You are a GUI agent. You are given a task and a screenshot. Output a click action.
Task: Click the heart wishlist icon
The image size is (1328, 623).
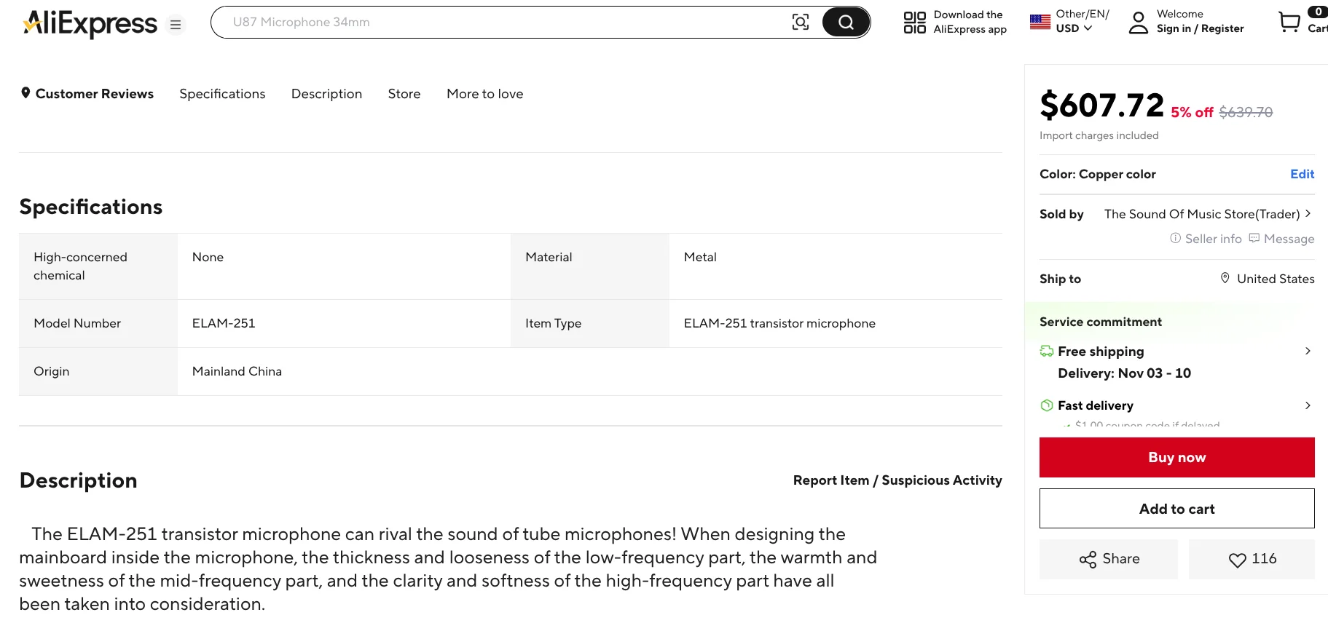[1237, 560]
